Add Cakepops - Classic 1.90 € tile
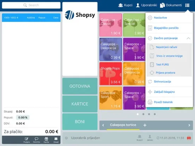 111,25
